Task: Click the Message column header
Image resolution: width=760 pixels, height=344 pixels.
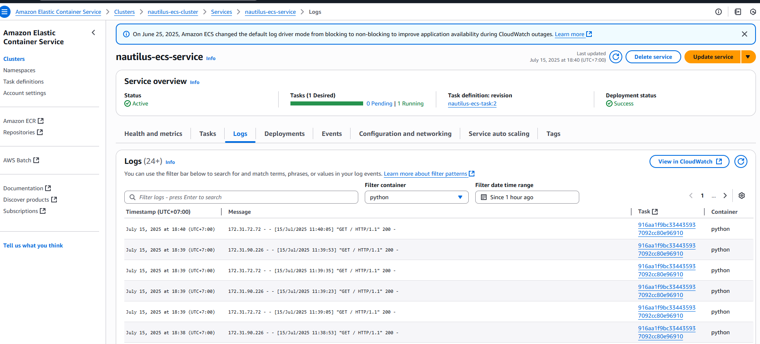Action: pyautogui.click(x=240, y=212)
